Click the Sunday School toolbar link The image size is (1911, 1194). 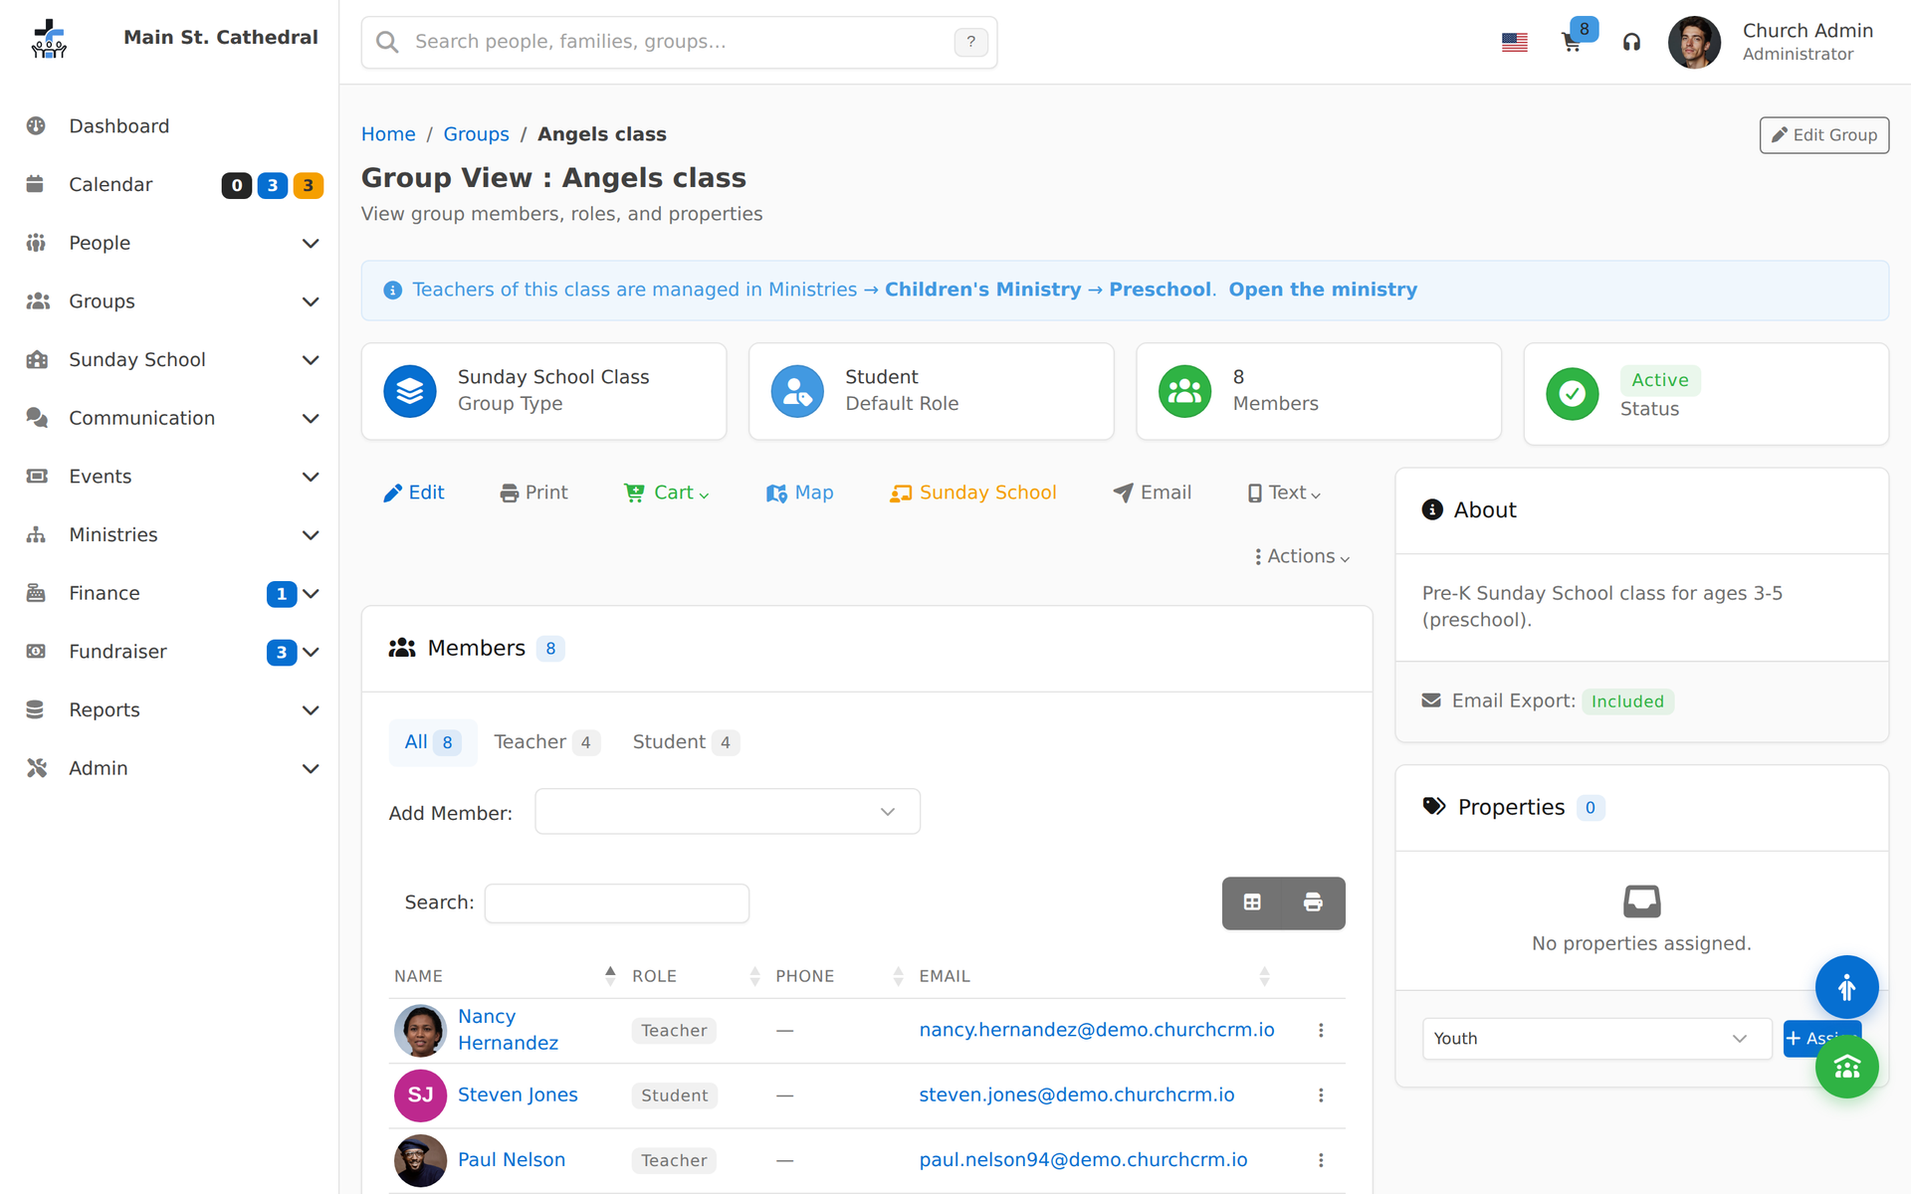click(x=973, y=493)
